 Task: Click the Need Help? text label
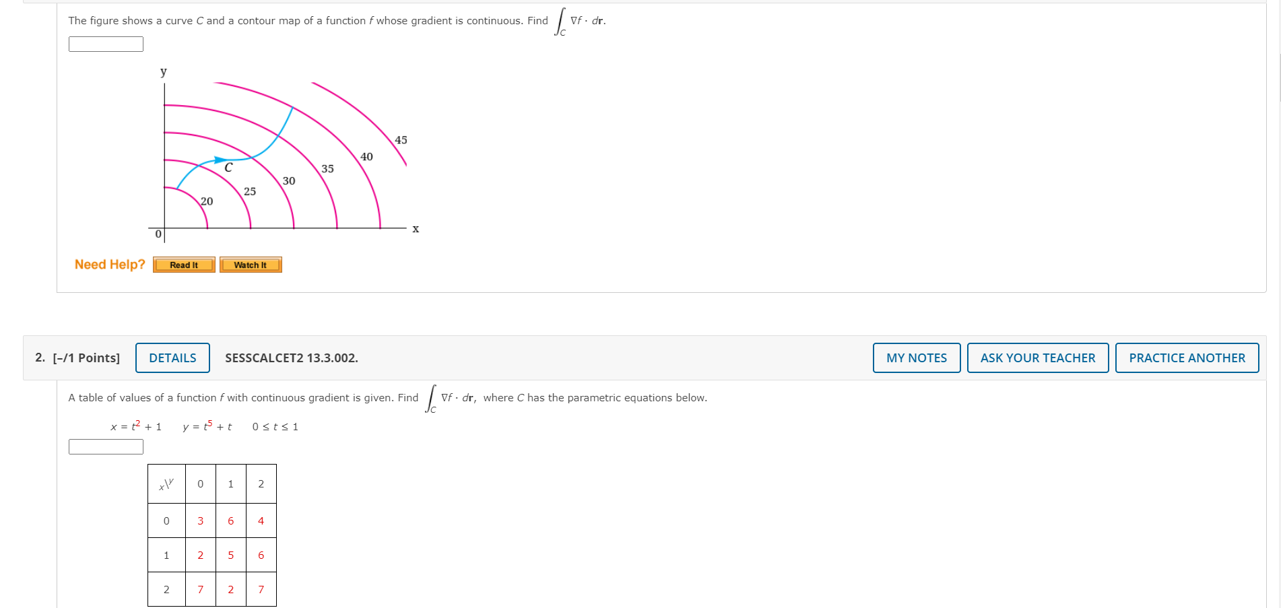tap(109, 264)
